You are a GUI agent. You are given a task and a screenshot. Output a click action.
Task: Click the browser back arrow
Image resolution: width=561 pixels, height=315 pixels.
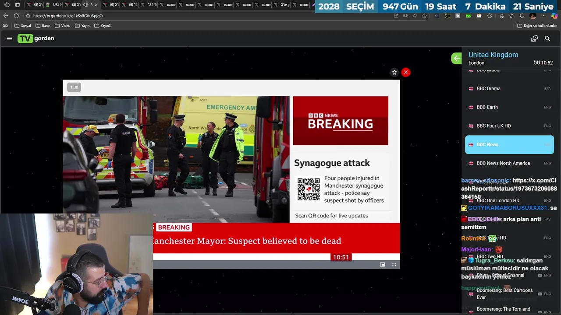6,16
